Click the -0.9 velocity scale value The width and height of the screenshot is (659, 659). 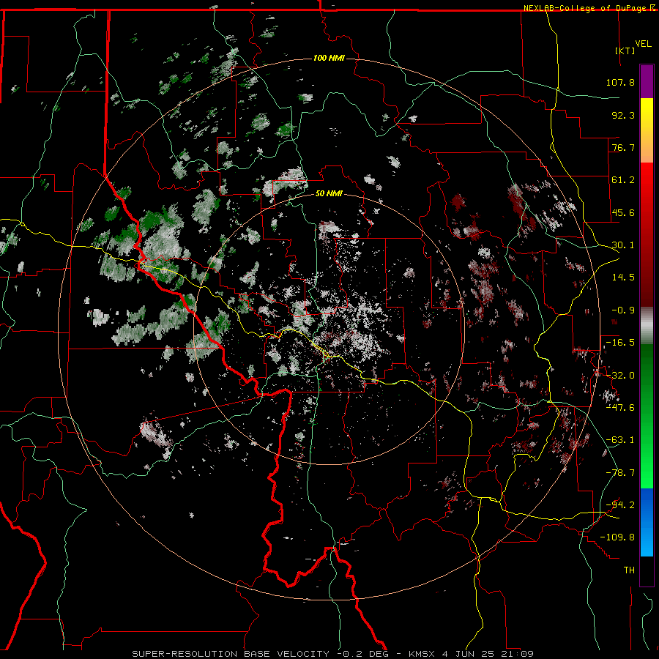(x=623, y=310)
